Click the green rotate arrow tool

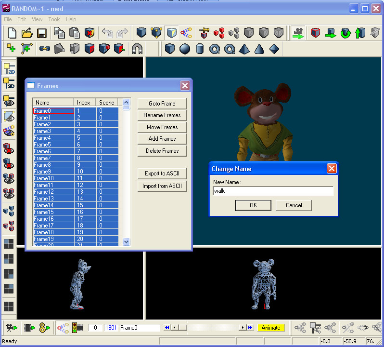346,33
